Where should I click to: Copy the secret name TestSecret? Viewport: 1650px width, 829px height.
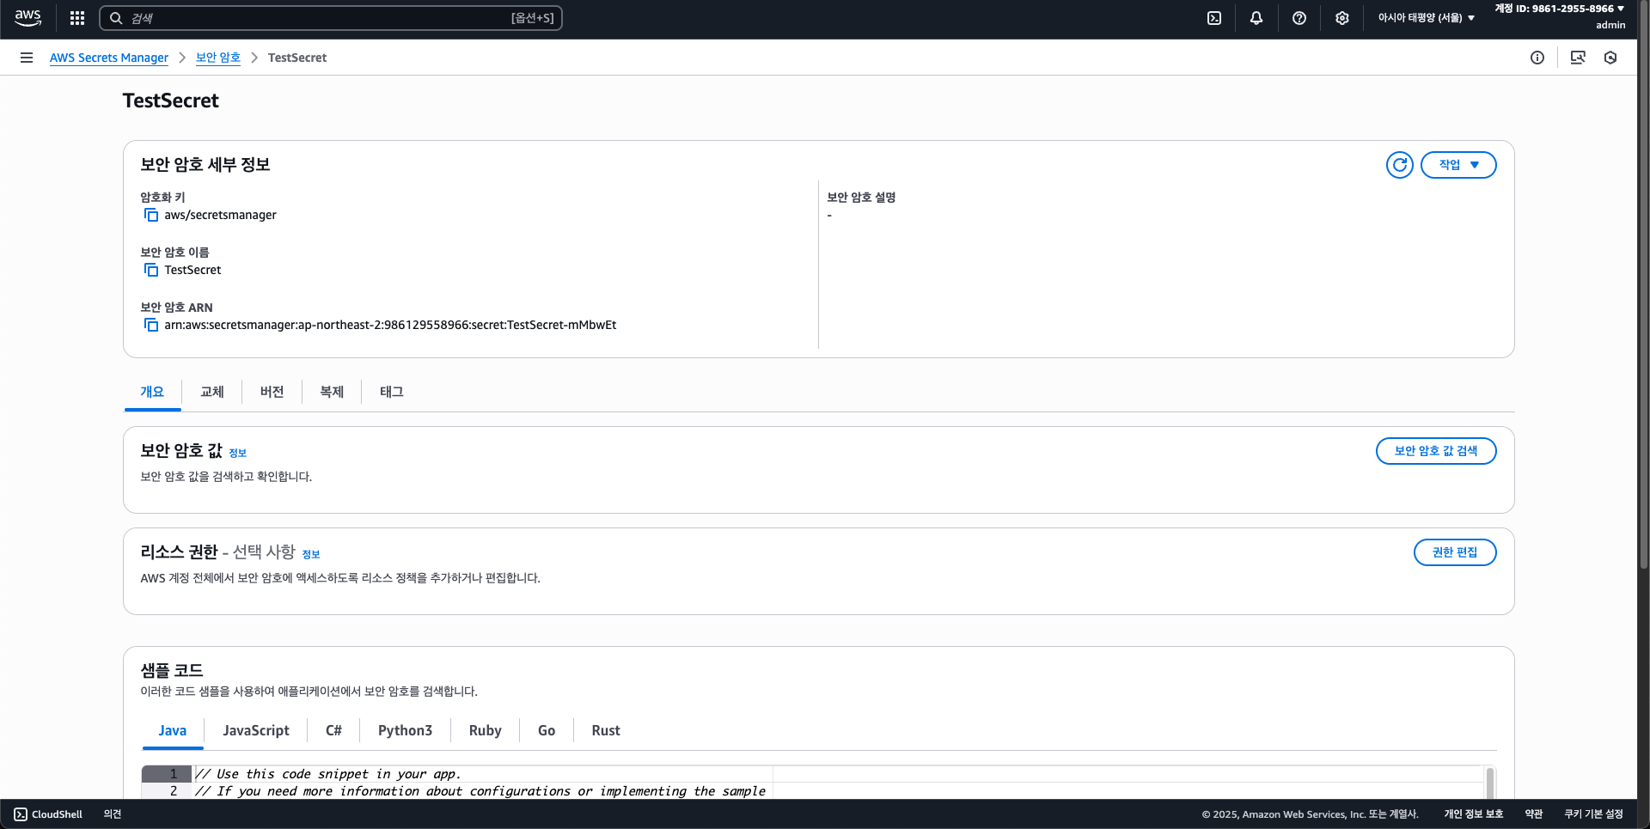tap(151, 270)
